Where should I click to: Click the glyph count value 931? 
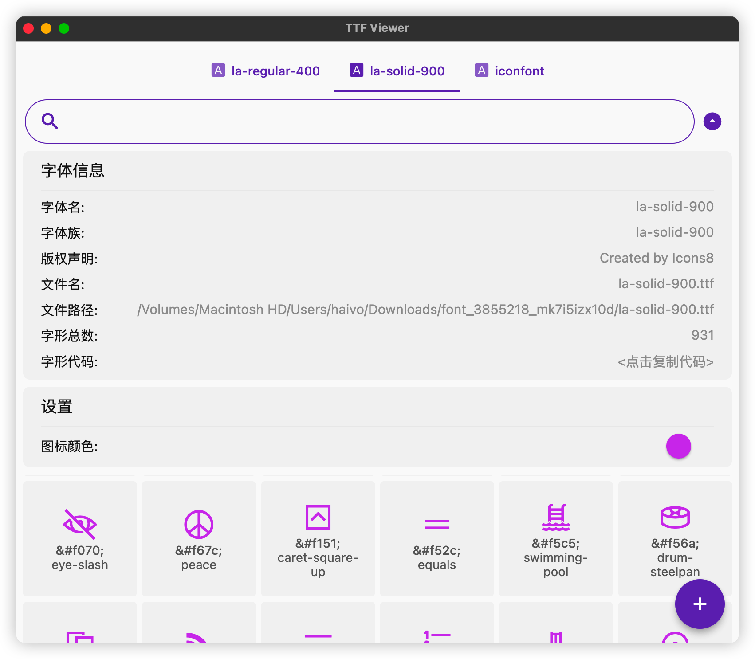703,335
